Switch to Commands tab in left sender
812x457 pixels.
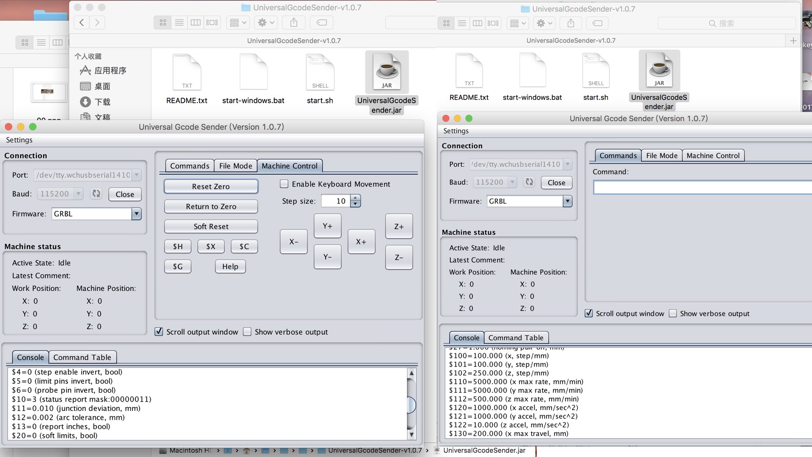[189, 166]
